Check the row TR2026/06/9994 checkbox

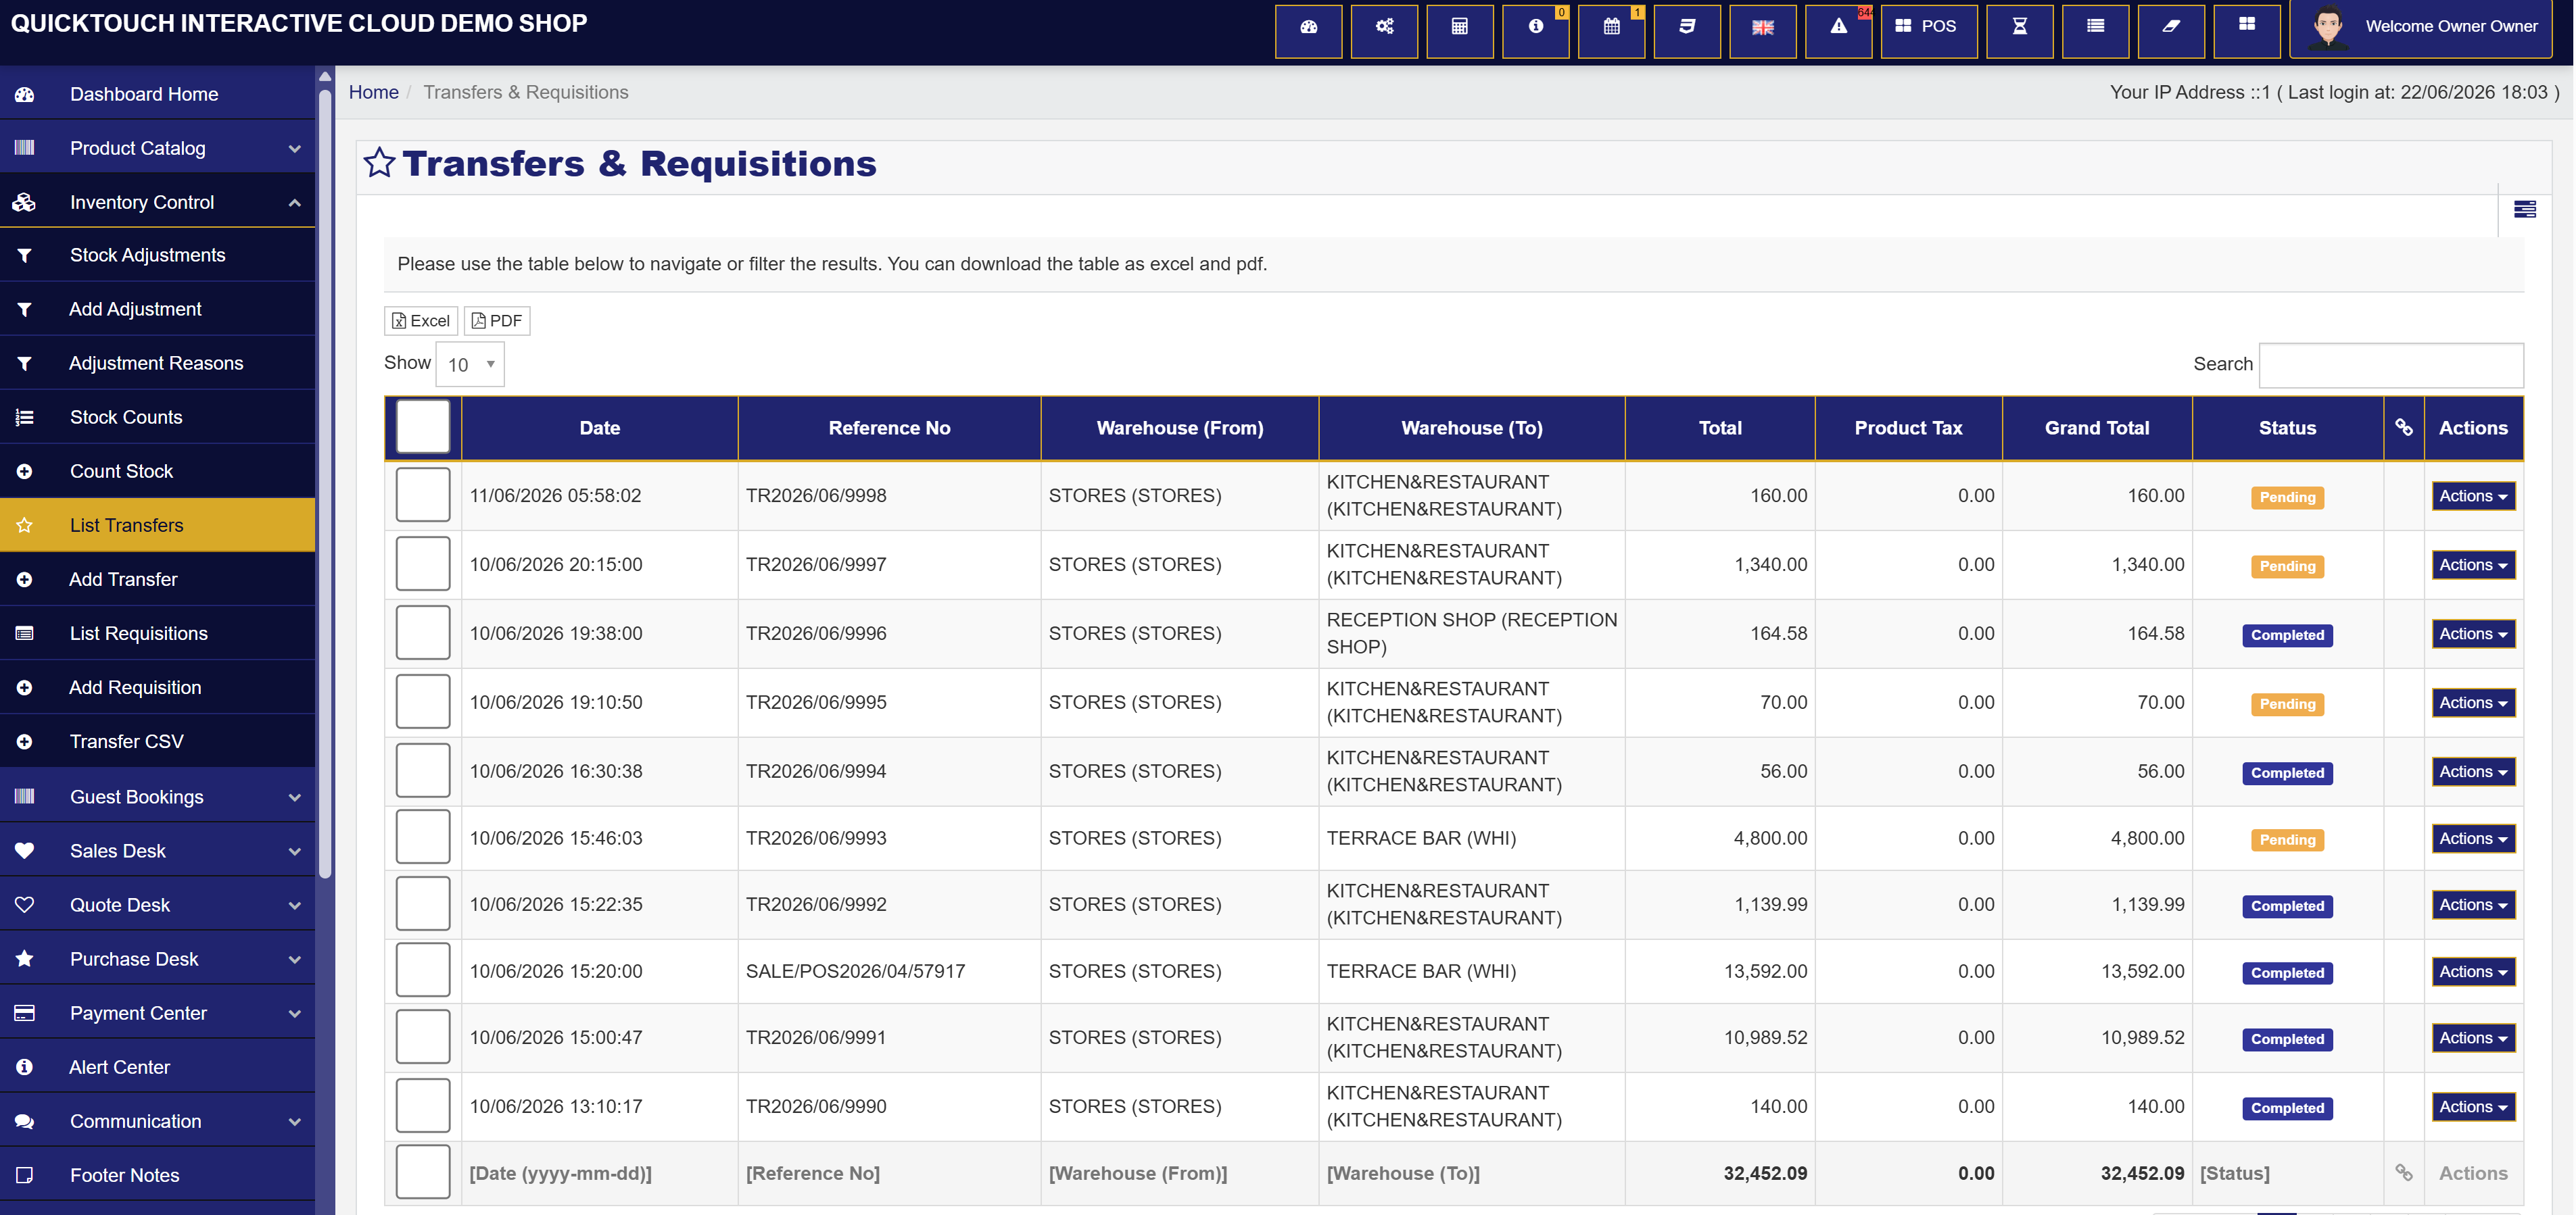(423, 770)
